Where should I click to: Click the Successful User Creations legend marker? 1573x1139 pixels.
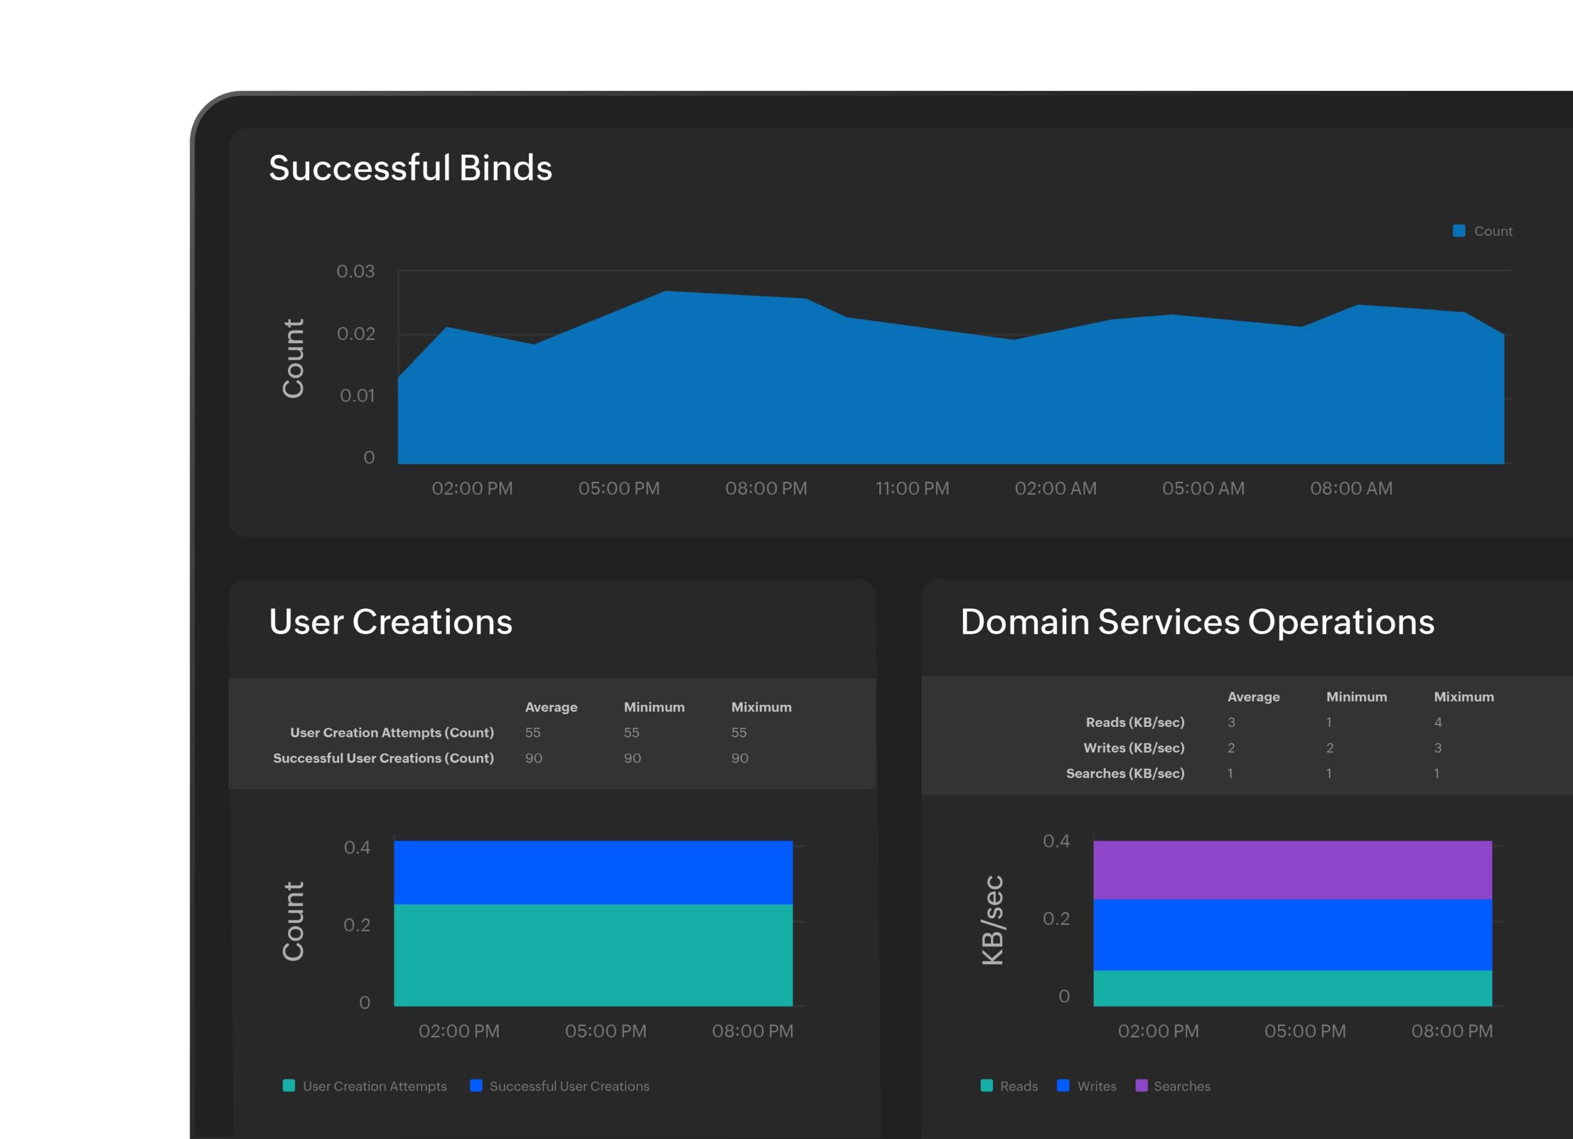point(476,1086)
